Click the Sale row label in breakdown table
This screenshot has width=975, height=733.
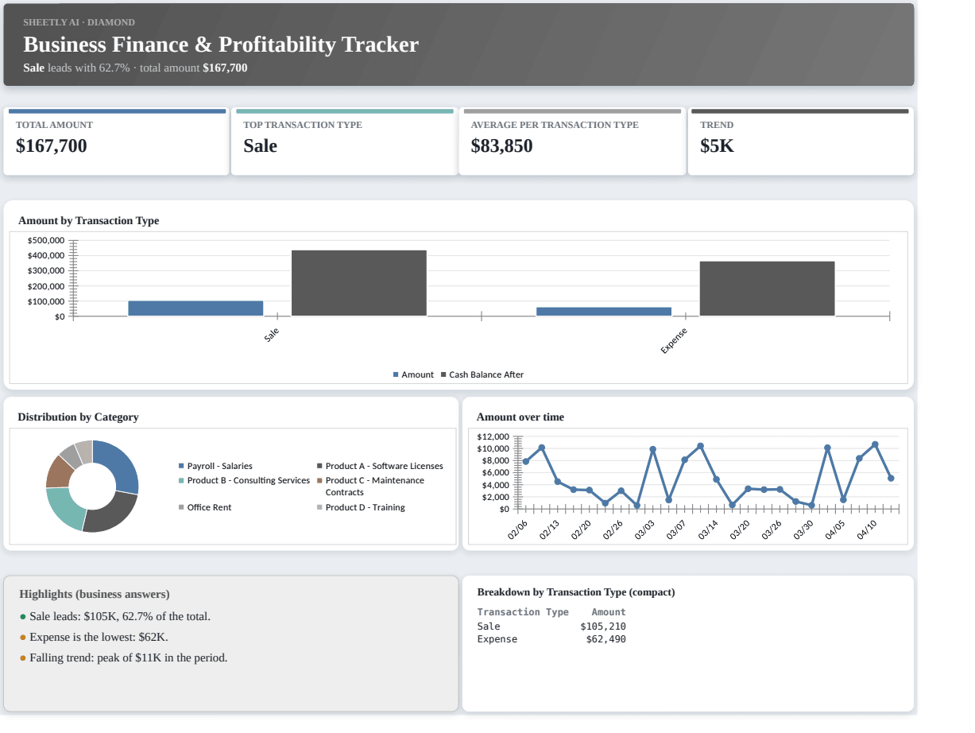489,626
